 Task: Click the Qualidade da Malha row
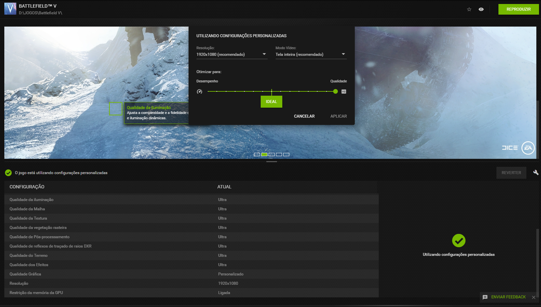[x=192, y=209]
